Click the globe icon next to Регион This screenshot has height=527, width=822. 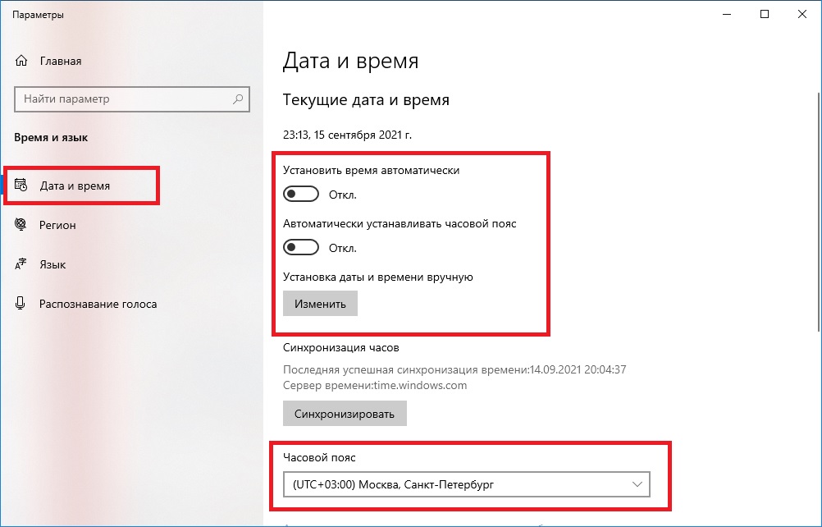click(21, 225)
